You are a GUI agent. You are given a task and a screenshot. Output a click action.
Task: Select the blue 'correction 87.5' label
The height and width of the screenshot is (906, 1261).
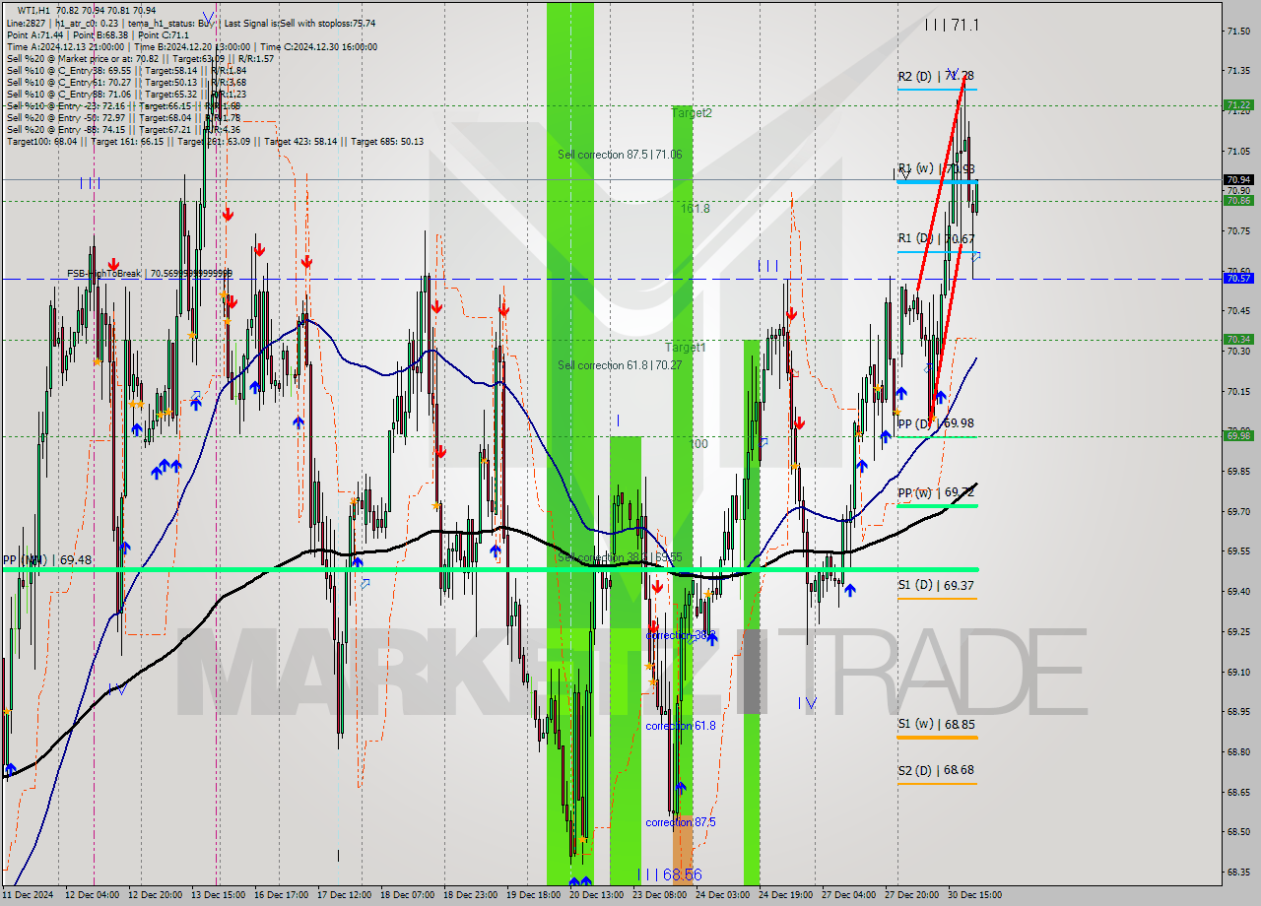point(681,822)
